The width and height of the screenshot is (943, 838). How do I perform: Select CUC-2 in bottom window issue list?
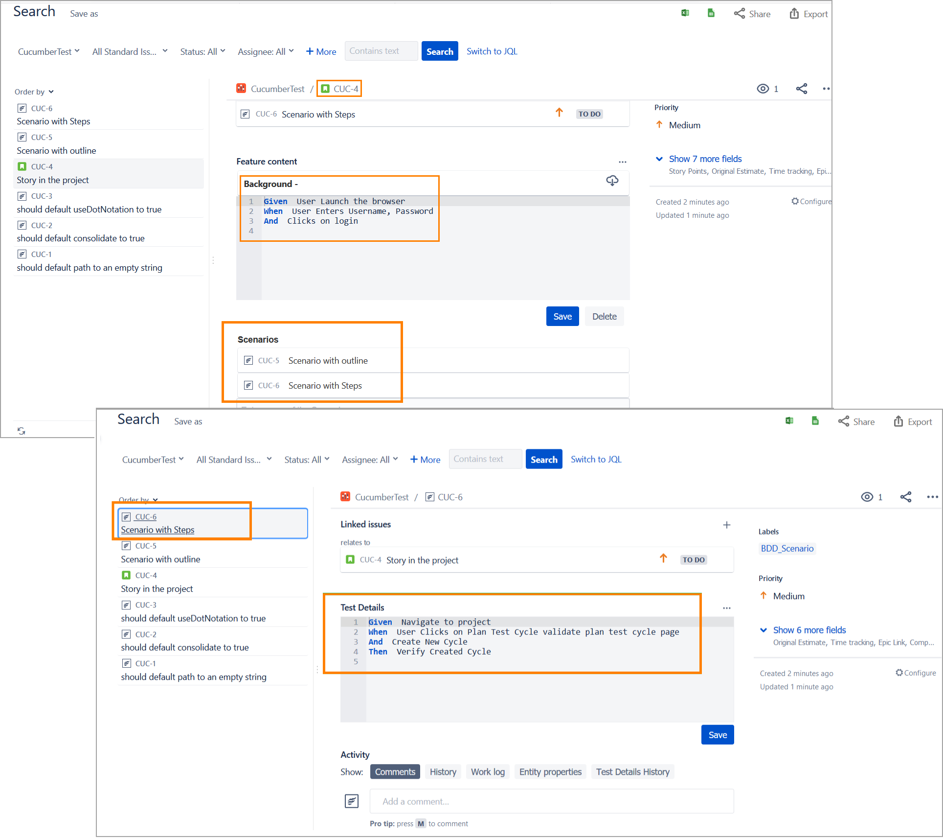213,641
